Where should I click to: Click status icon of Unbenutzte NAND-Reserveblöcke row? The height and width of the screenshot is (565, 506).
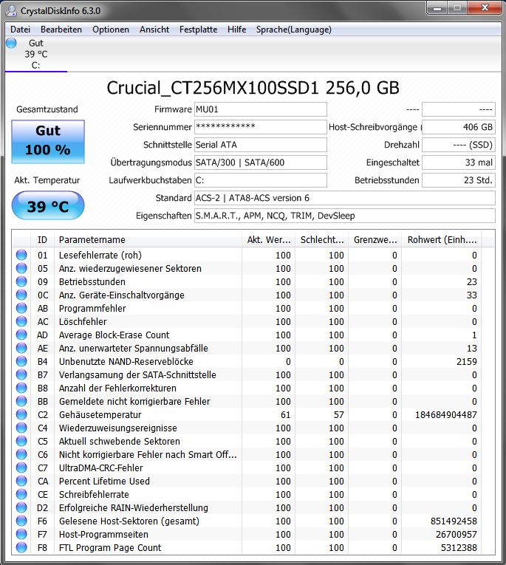[21, 361]
